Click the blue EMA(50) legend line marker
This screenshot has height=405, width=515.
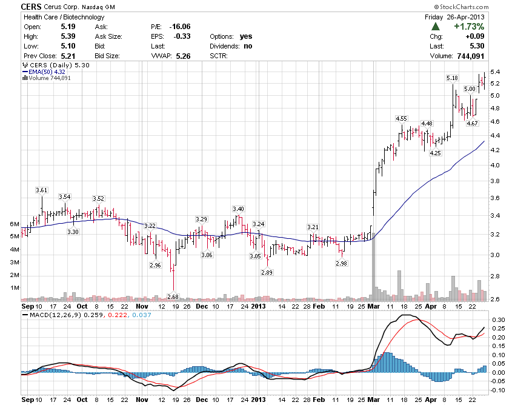point(25,72)
